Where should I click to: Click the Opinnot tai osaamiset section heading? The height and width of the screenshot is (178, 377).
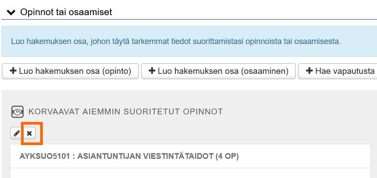[x=66, y=12]
